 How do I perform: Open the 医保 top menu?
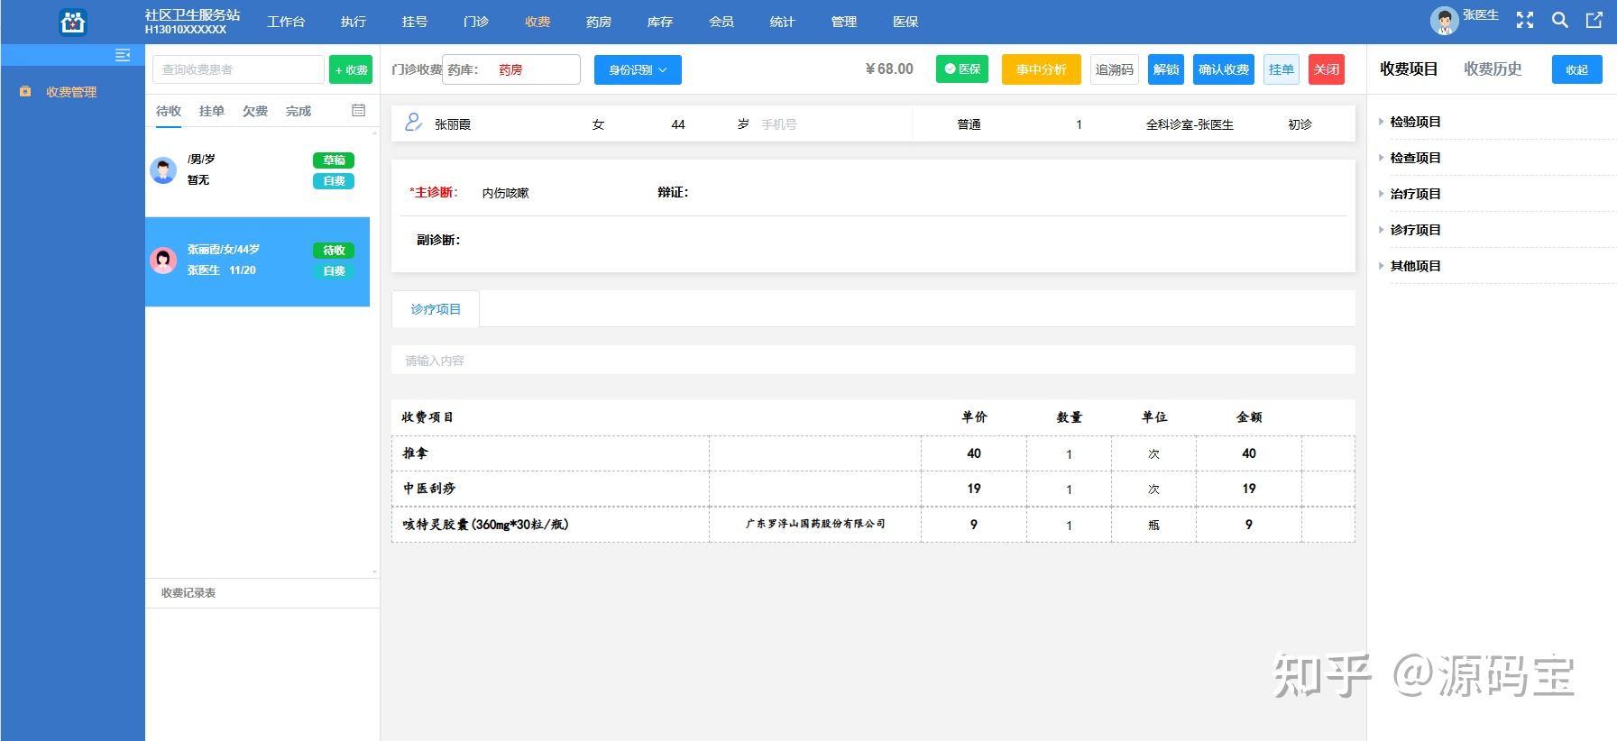coord(905,22)
